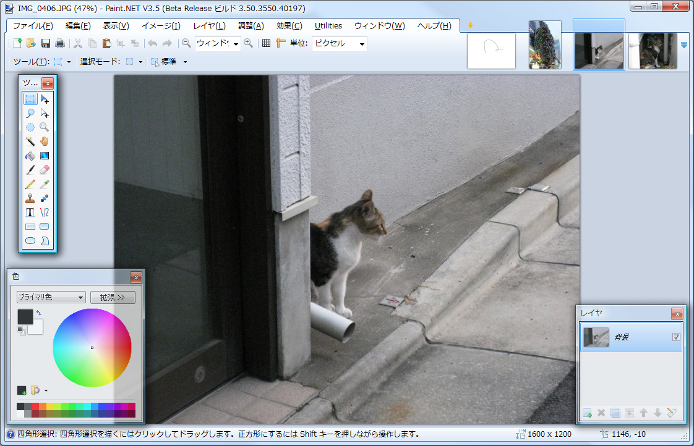The image size is (694, 446).
Task: Open the 効果 menu
Action: 288,25
